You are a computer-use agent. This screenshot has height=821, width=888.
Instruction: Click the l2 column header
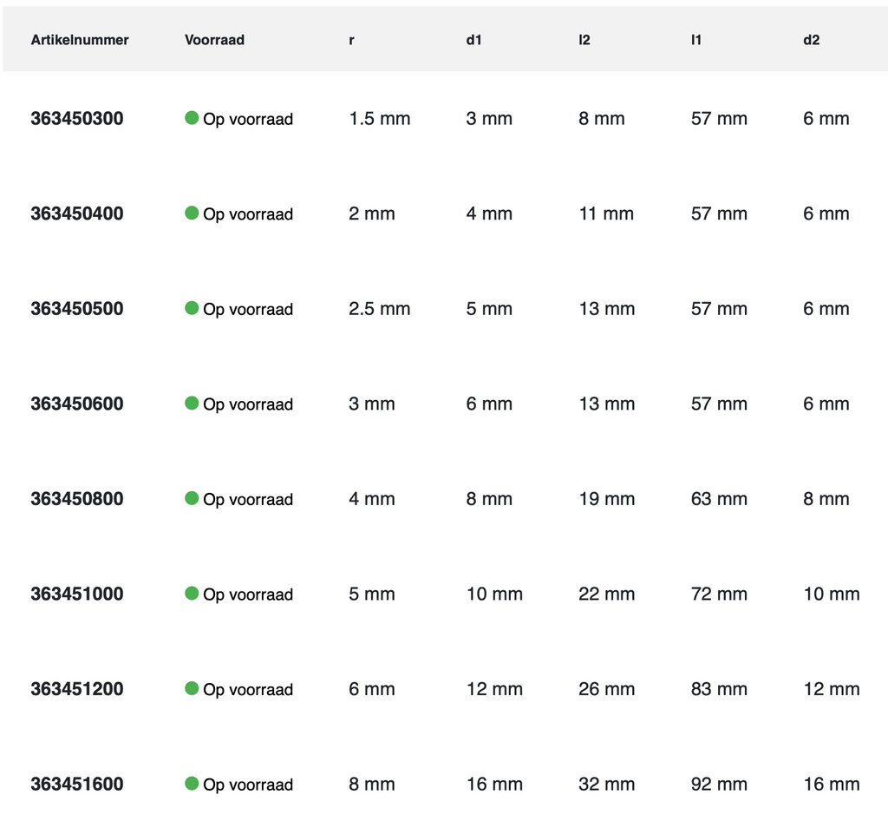[584, 40]
